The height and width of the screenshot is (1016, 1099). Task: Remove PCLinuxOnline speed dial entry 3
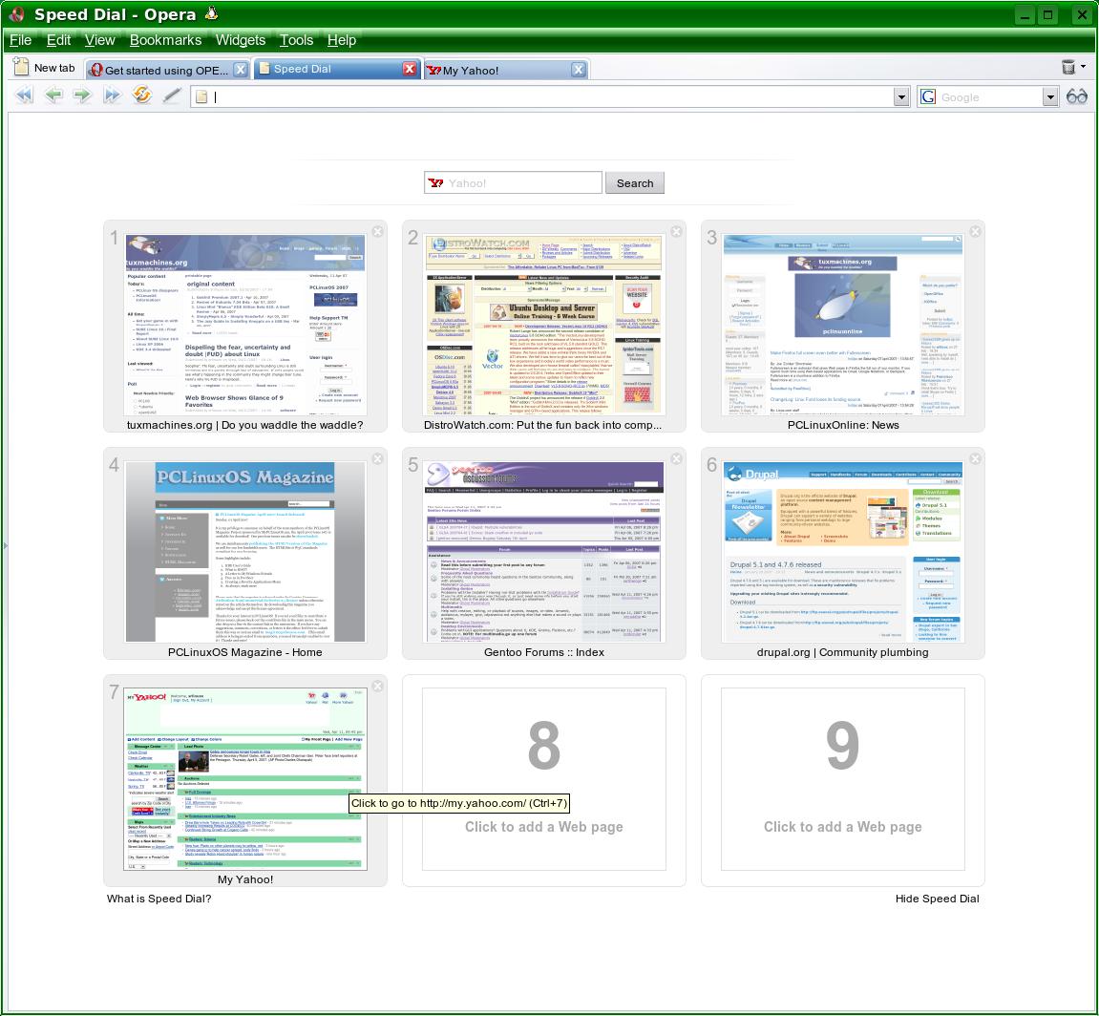[x=976, y=231]
